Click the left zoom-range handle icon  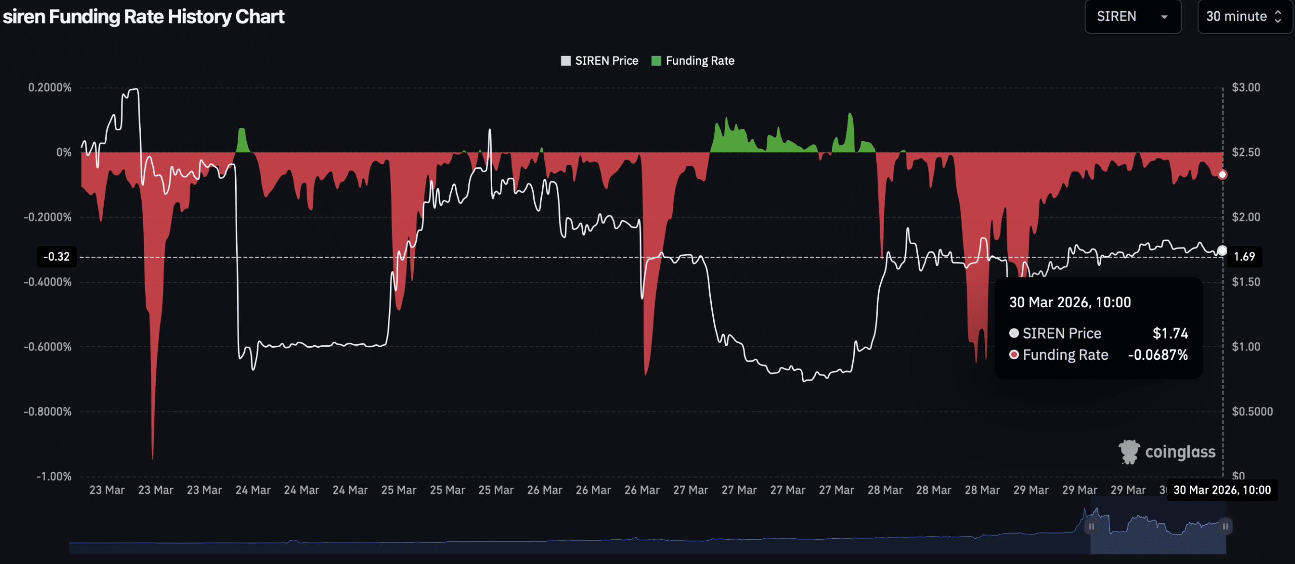(x=1091, y=526)
